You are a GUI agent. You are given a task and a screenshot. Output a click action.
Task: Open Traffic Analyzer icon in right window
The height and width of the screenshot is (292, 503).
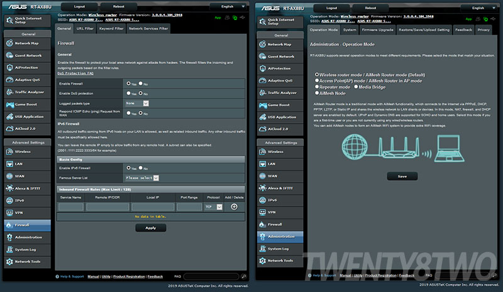coord(262,93)
